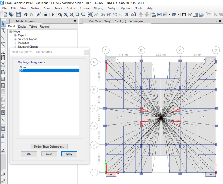Expand the Project node in Model Explorer
Viewport: 223px width, 184px height.
click(x=14, y=35)
